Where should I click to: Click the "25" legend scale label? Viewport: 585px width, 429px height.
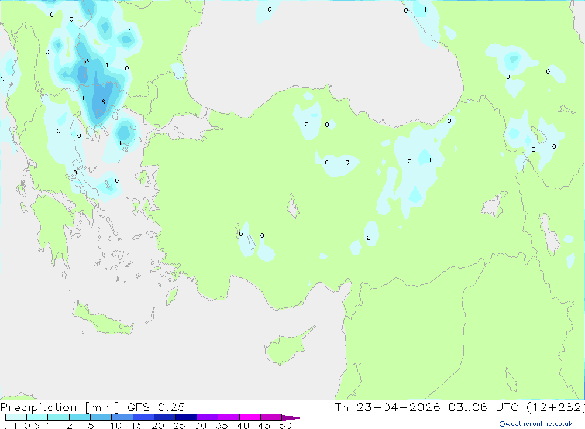tap(179, 425)
